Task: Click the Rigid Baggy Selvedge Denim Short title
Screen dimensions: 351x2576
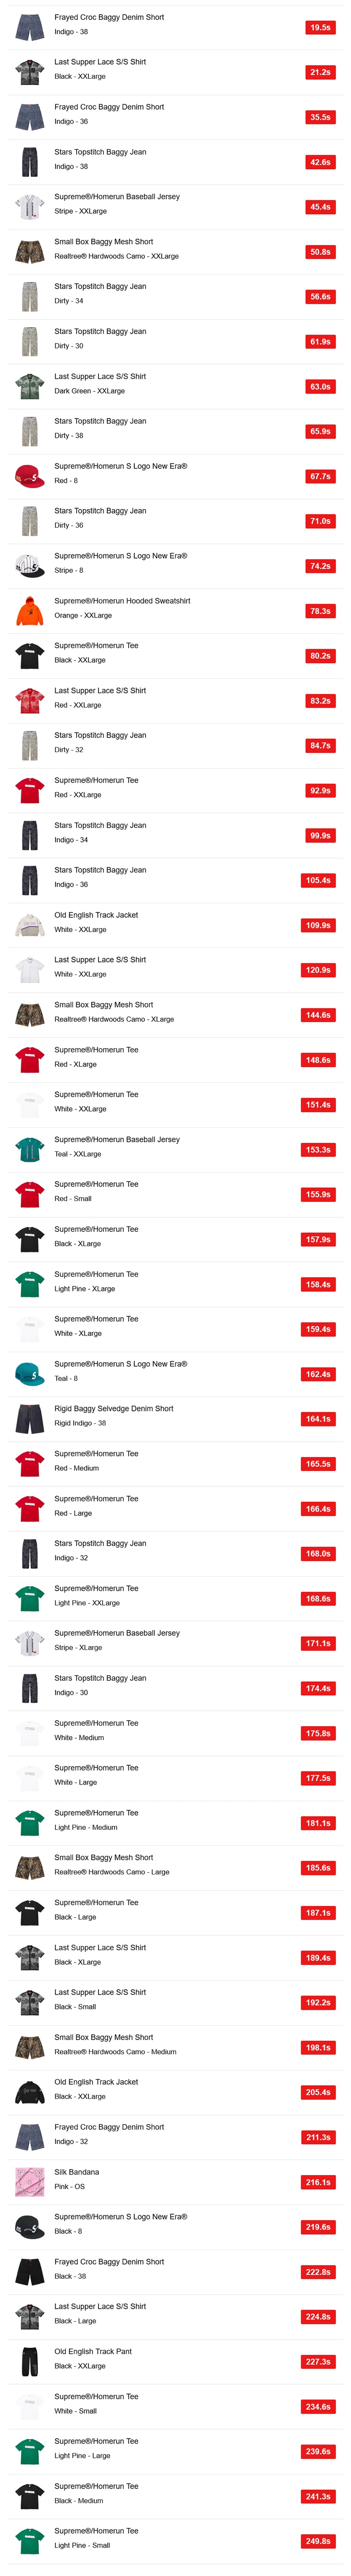Action: click(114, 1408)
